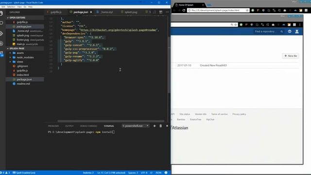Open the Extensions view with update badge

pyautogui.click(x=1, y=54)
